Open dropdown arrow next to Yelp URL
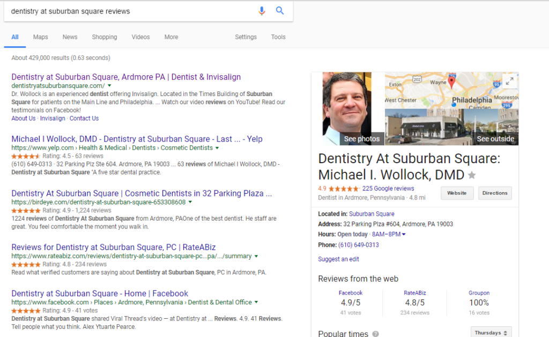The height and width of the screenshot is (337, 549). click(217, 148)
